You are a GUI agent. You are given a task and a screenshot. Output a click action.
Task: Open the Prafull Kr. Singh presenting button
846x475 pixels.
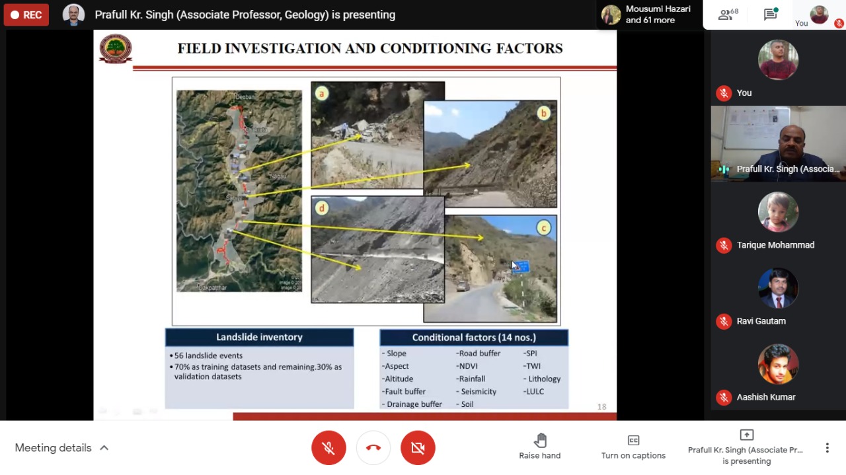coord(746,448)
